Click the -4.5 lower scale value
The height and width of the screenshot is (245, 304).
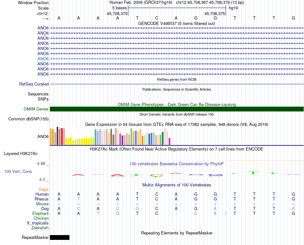point(42,180)
